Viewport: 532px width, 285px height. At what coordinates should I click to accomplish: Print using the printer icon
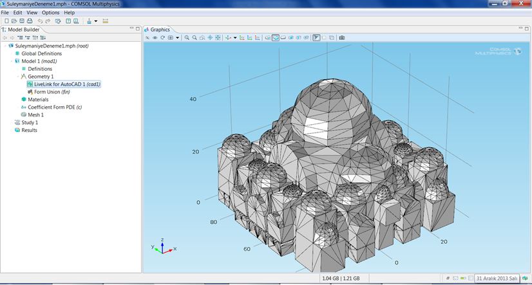pos(30,21)
